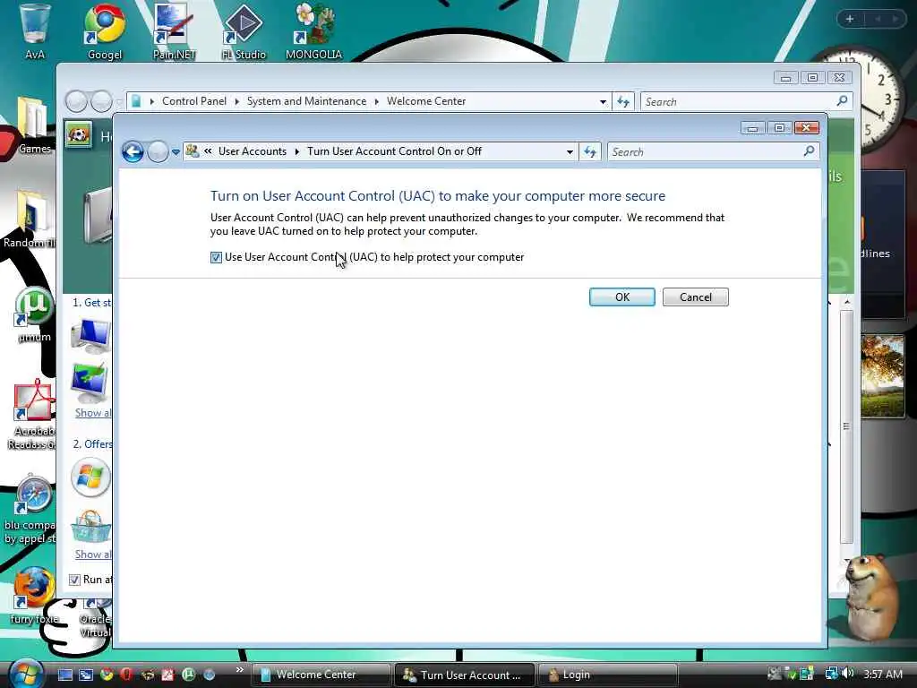Image resolution: width=917 pixels, height=688 pixels.
Task: Click Welcome Center vertical scrollbar thumb
Action: [846, 427]
